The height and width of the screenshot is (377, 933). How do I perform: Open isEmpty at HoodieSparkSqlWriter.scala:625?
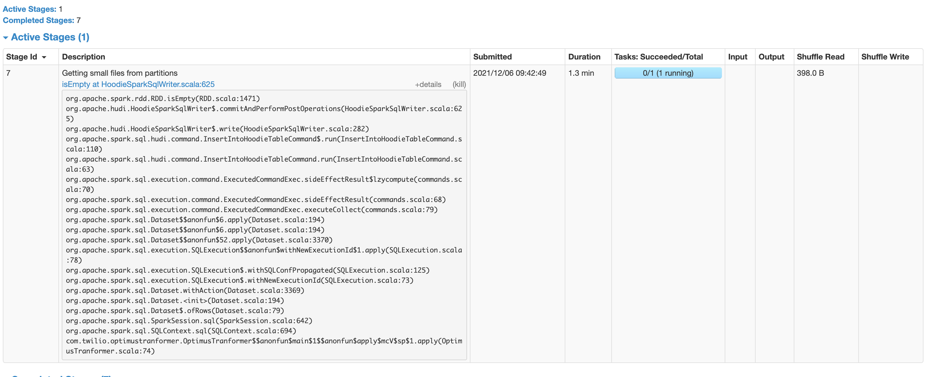click(x=138, y=84)
